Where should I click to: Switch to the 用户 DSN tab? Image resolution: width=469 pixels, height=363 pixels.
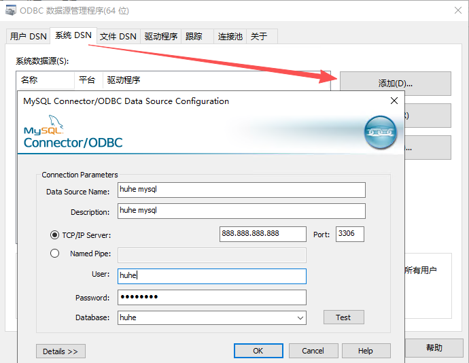pos(29,37)
